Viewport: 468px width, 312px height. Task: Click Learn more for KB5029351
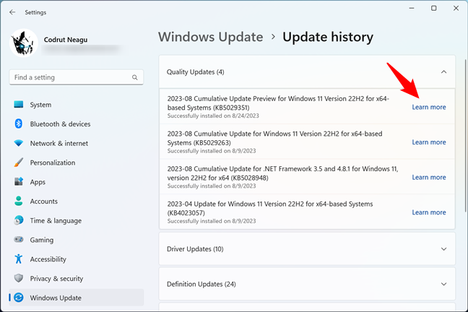click(x=429, y=107)
